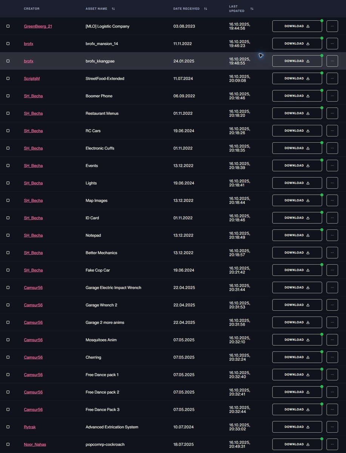Sort by Last Updated column arrows
Image resolution: width=346 pixels, height=453 pixels.
tap(252, 9)
